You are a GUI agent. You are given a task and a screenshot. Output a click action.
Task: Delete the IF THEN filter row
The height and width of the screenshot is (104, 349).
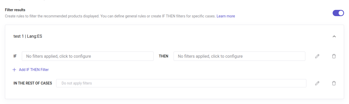tap(334, 56)
